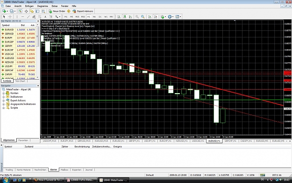Click the Market Watch vertical scrollbar
The width and height of the screenshot is (292, 183).
coord(38,51)
